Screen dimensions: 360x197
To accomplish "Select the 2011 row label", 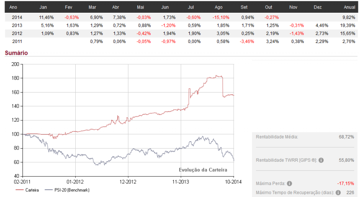I will point(17,42).
